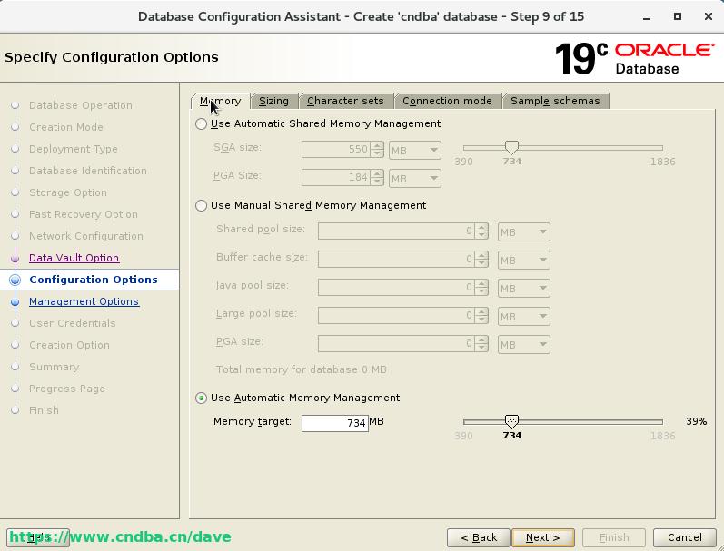The height and width of the screenshot is (551, 724).
Task: Cancel the database creation
Action: [x=685, y=537]
